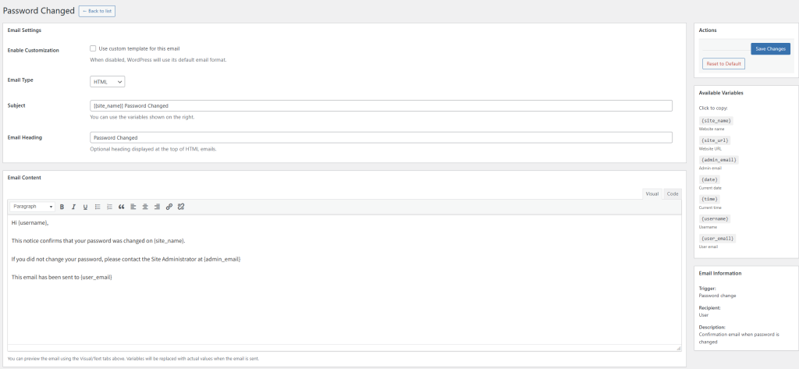Click the 'Use custom template for this email' label
Viewport: 799px width, 369px height.
click(139, 48)
